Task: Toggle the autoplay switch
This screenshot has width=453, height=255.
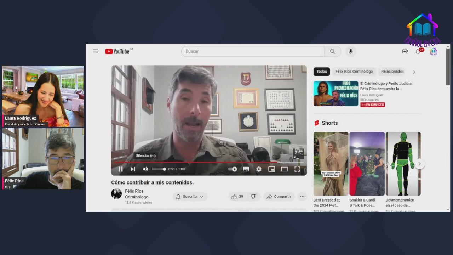Action: 233,169
